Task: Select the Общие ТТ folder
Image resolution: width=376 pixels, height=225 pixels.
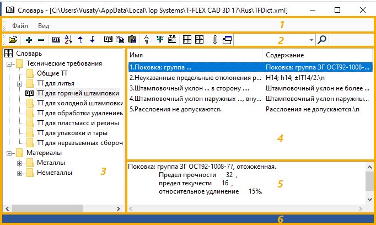Action: pos(52,73)
